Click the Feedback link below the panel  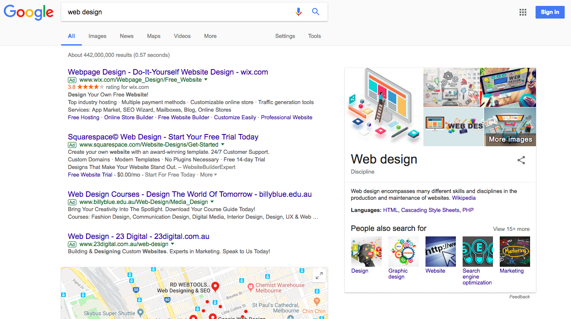pyautogui.click(x=520, y=297)
